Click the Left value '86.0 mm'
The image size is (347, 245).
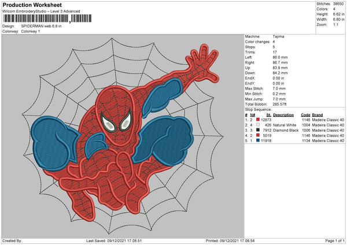(280, 57)
